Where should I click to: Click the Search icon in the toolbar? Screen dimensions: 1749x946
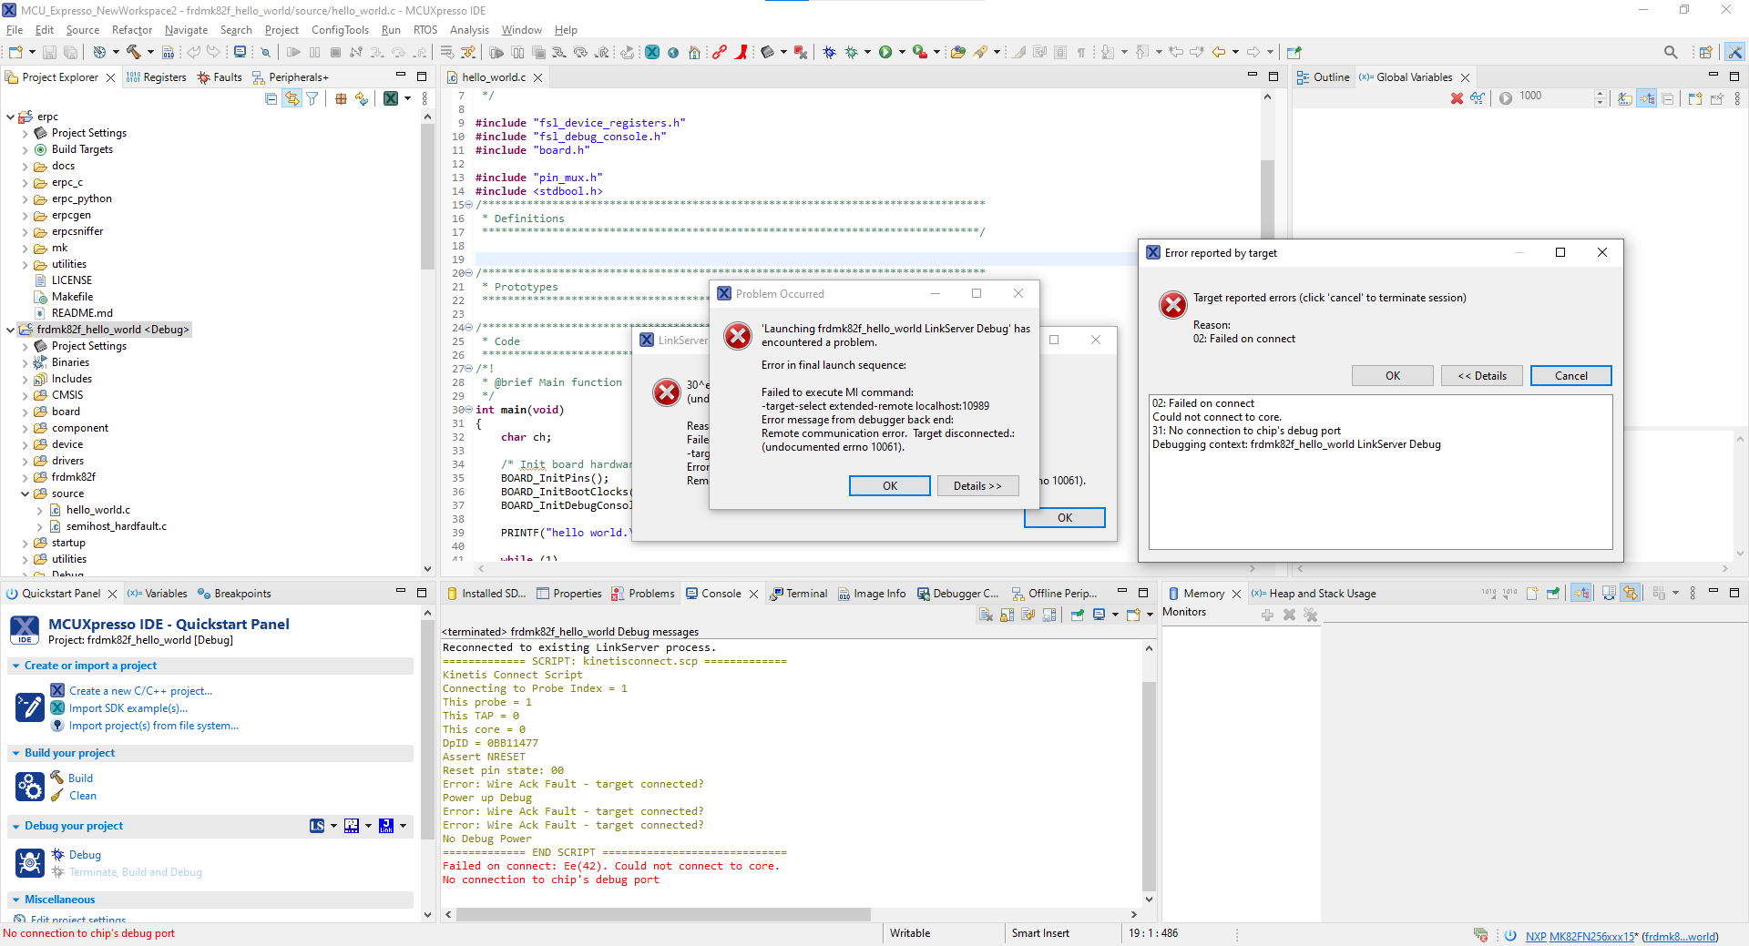1670,52
